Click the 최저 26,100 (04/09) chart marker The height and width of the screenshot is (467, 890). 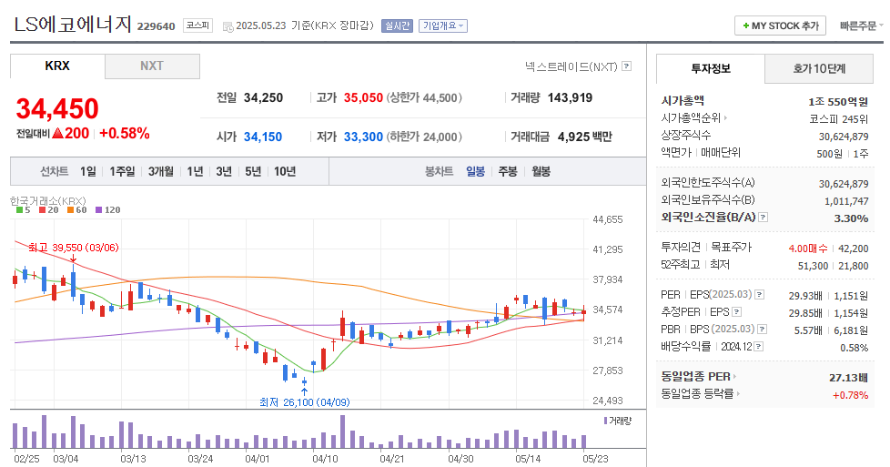(304, 401)
